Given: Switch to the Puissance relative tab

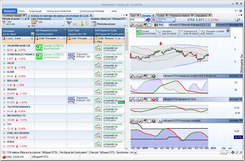Looking at the screenshot, I should (x=180, y=16).
